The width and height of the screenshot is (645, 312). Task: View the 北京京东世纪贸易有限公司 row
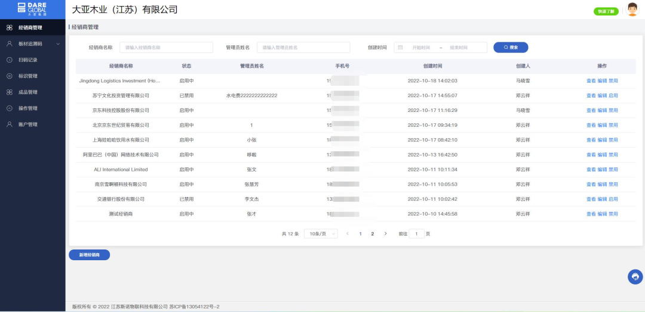(x=591, y=125)
